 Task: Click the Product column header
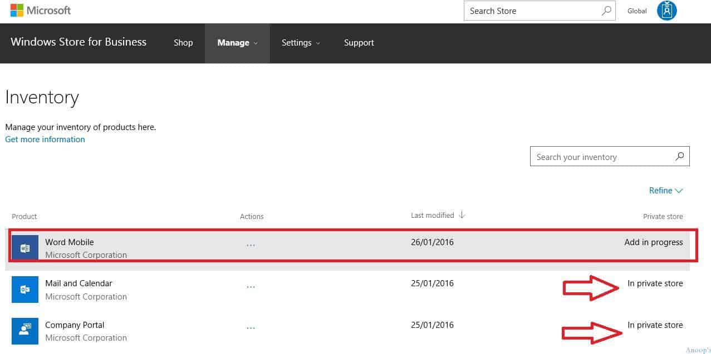24,216
